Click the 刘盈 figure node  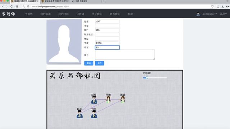pos(80,114)
